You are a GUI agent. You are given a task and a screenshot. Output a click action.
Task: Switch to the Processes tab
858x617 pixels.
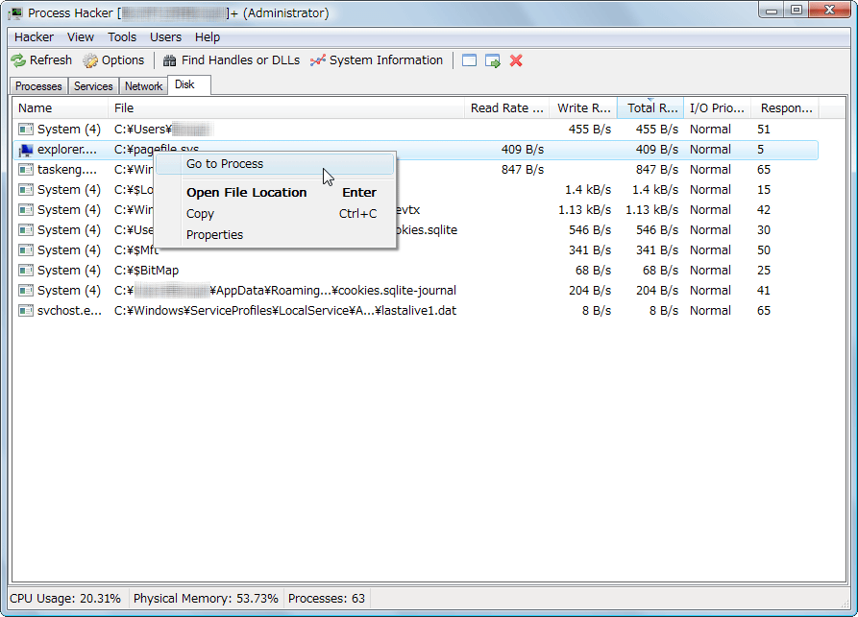pyautogui.click(x=38, y=86)
